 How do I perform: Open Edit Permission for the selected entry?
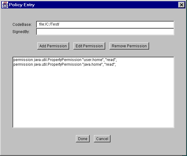click(x=89, y=46)
